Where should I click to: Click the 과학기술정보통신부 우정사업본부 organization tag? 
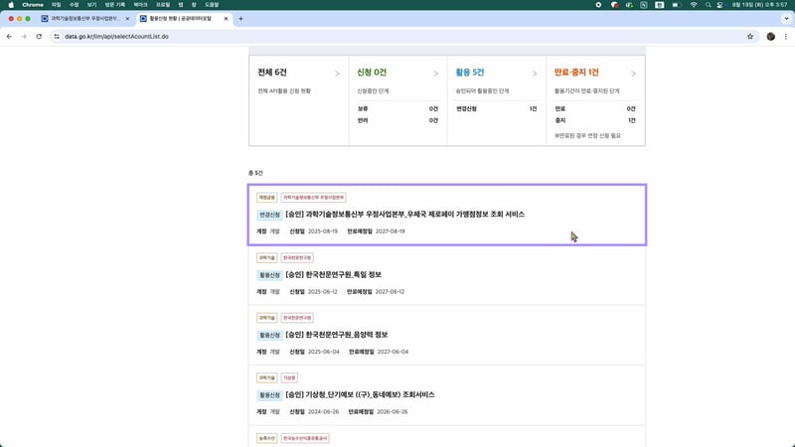coord(313,198)
